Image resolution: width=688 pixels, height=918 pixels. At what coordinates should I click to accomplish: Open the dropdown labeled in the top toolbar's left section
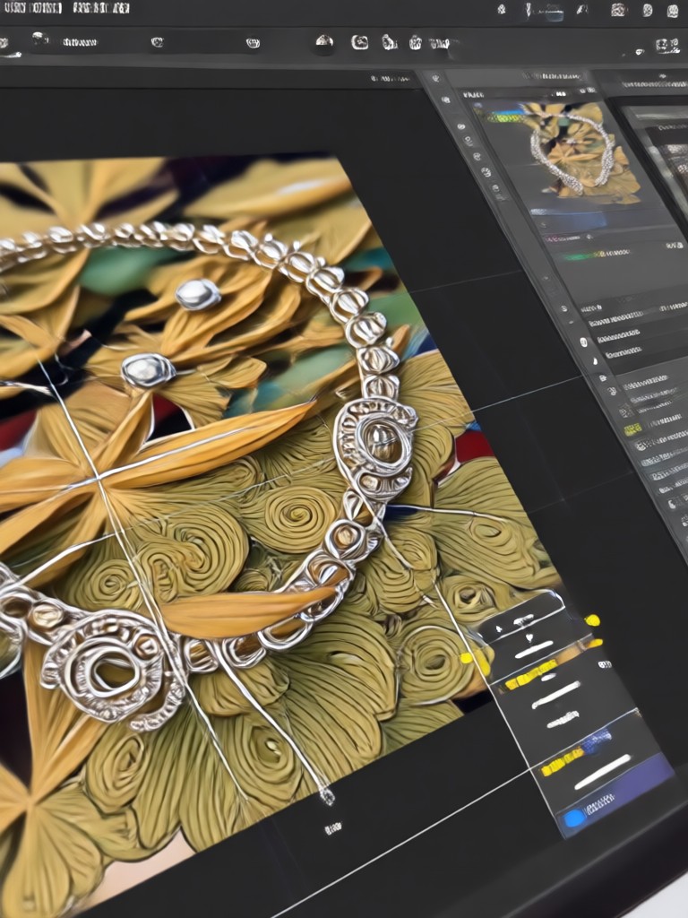click(80, 42)
